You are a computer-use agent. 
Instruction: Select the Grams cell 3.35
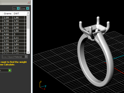8,24
